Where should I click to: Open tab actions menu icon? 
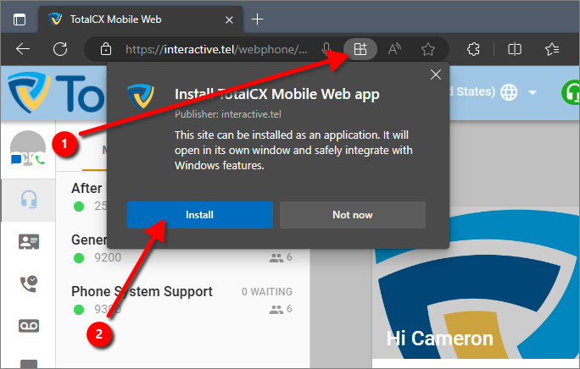(x=20, y=19)
